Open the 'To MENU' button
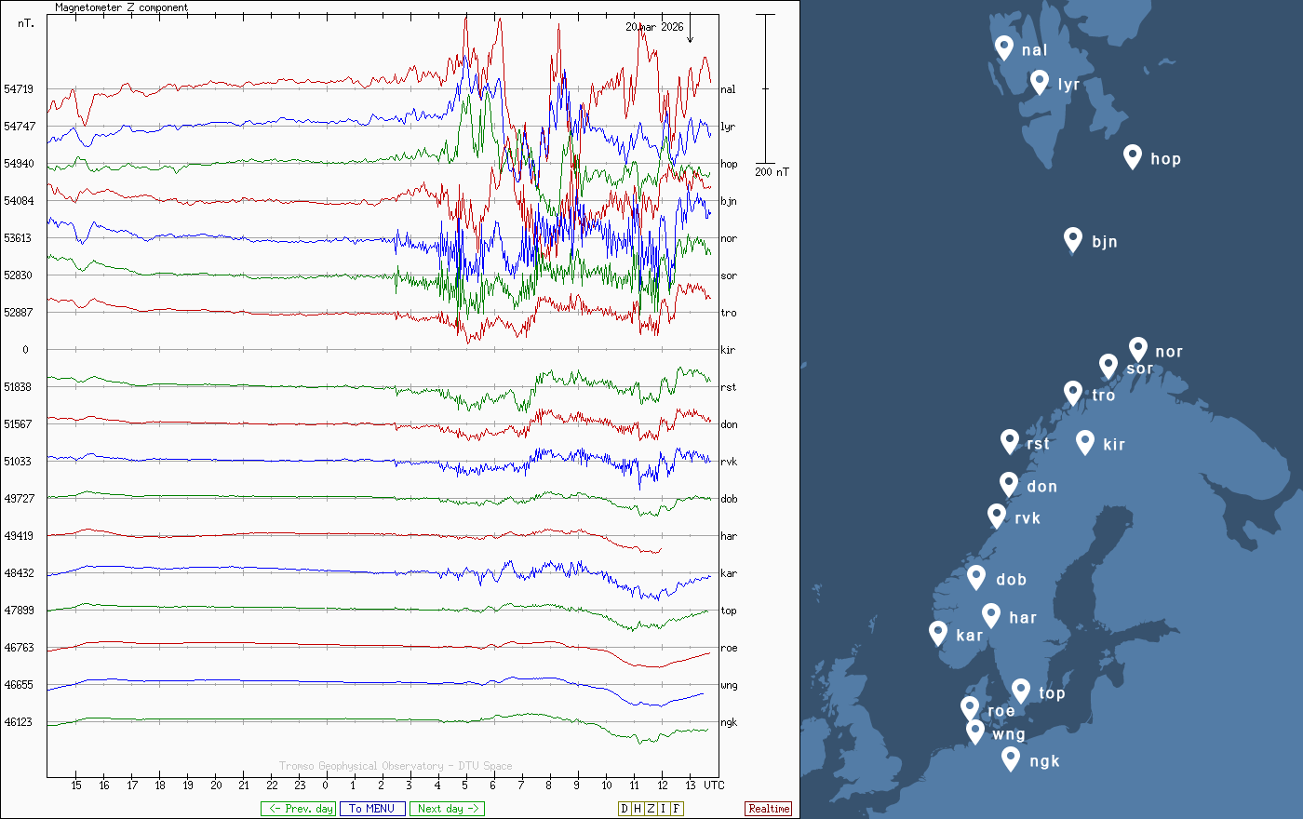This screenshot has height=819, width=1303. tap(372, 809)
